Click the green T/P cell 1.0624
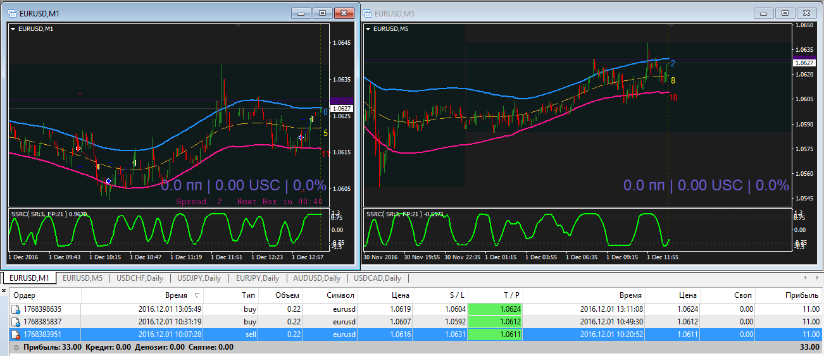Image resolution: width=824 pixels, height=356 pixels. pos(495,309)
